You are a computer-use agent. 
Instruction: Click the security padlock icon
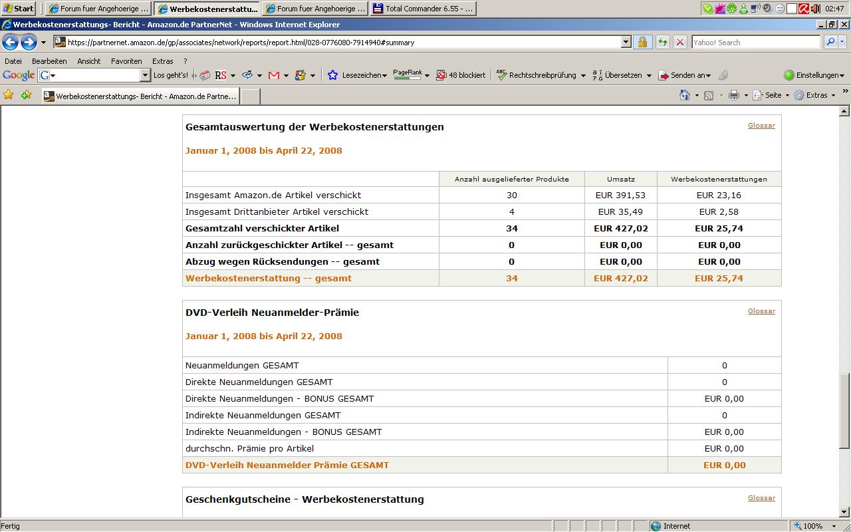(642, 42)
